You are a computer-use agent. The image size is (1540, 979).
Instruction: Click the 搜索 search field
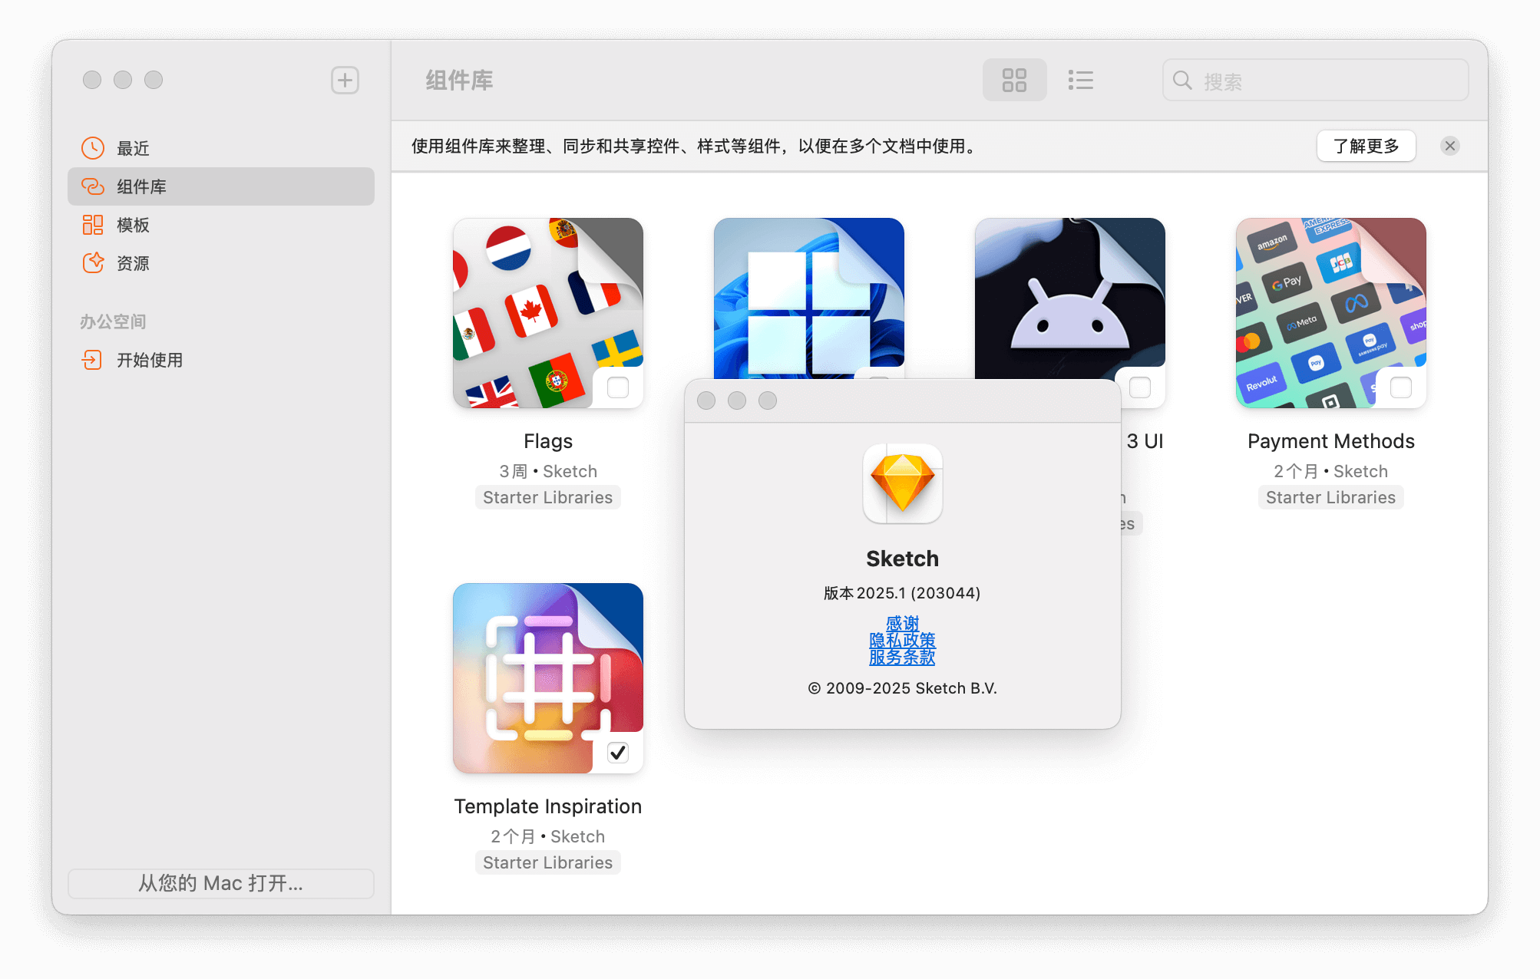[x=1328, y=81]
